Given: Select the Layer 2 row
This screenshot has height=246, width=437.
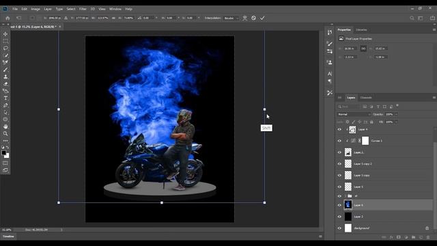Looking at the screenshot, I should tap(384, 217).
